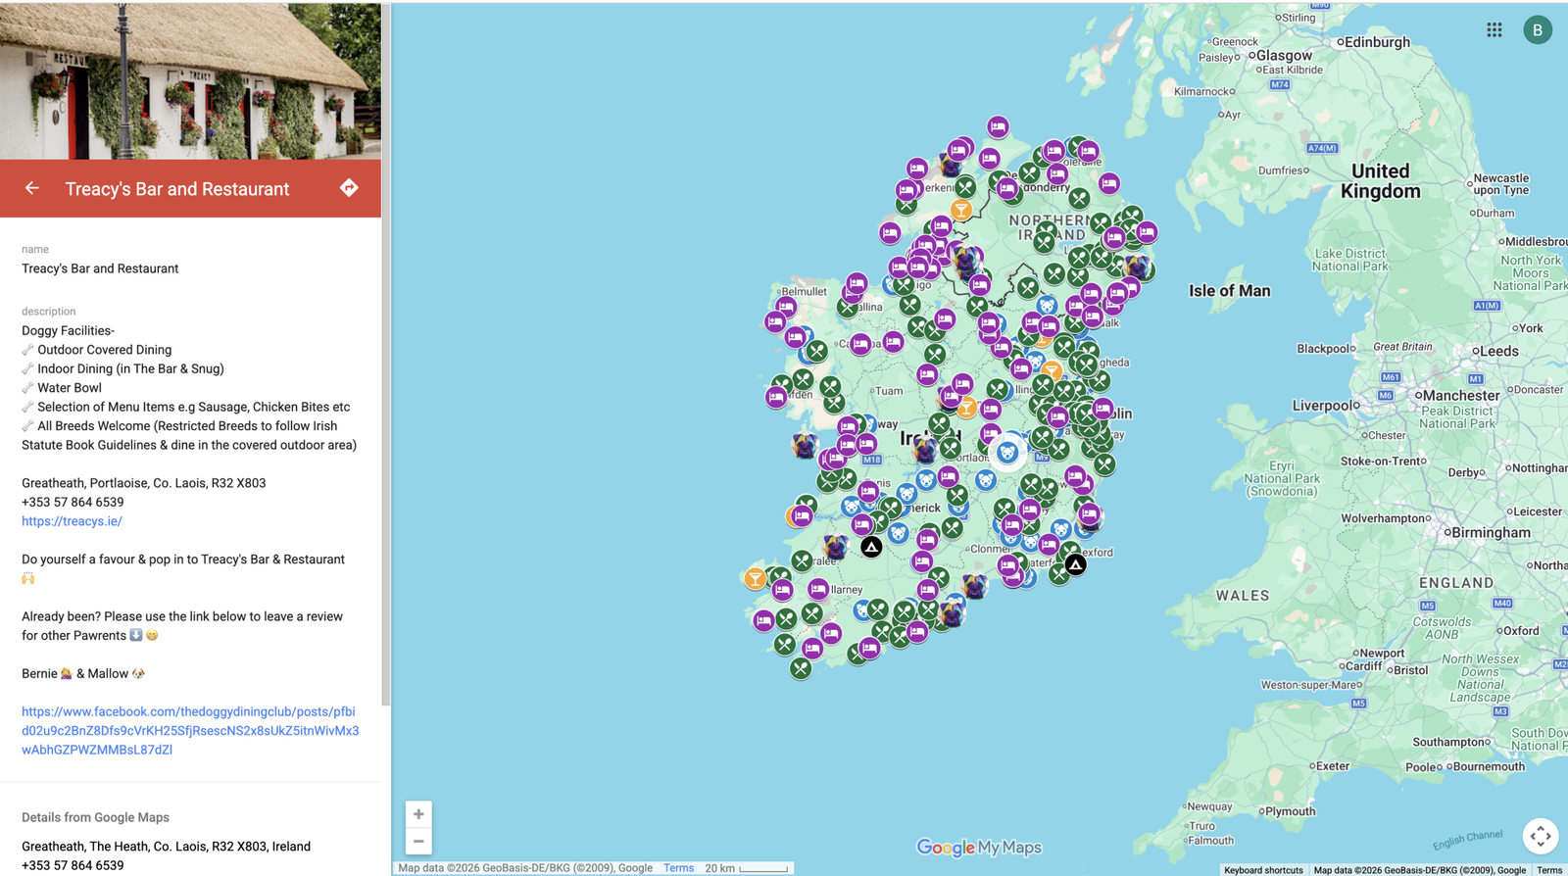Select the purple lodging marker beside Clifden label
Viewport: 1568px width, 876px height.
pos(776,397)
